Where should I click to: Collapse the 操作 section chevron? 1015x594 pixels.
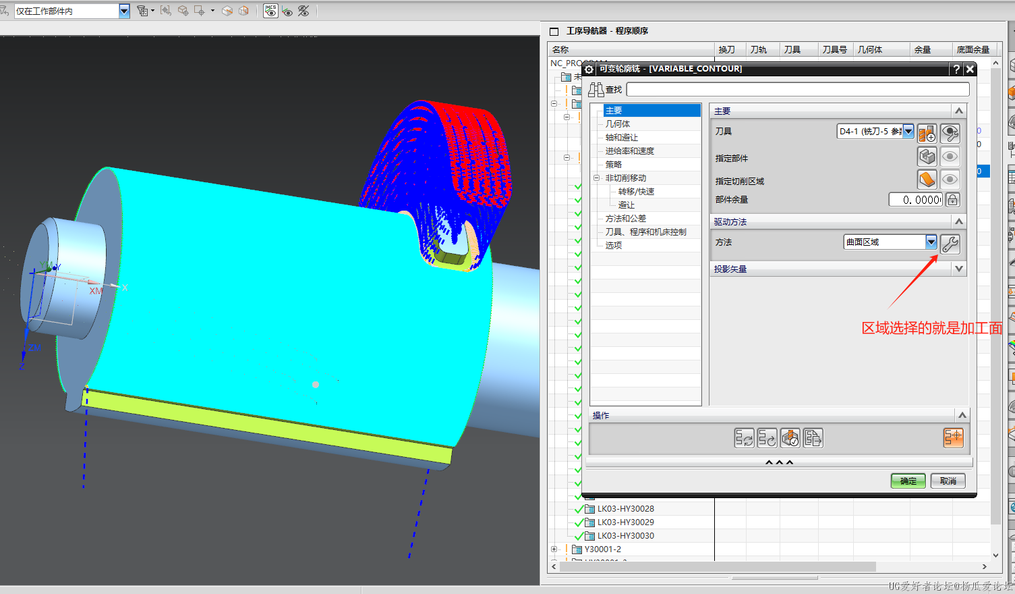(962, 415)
